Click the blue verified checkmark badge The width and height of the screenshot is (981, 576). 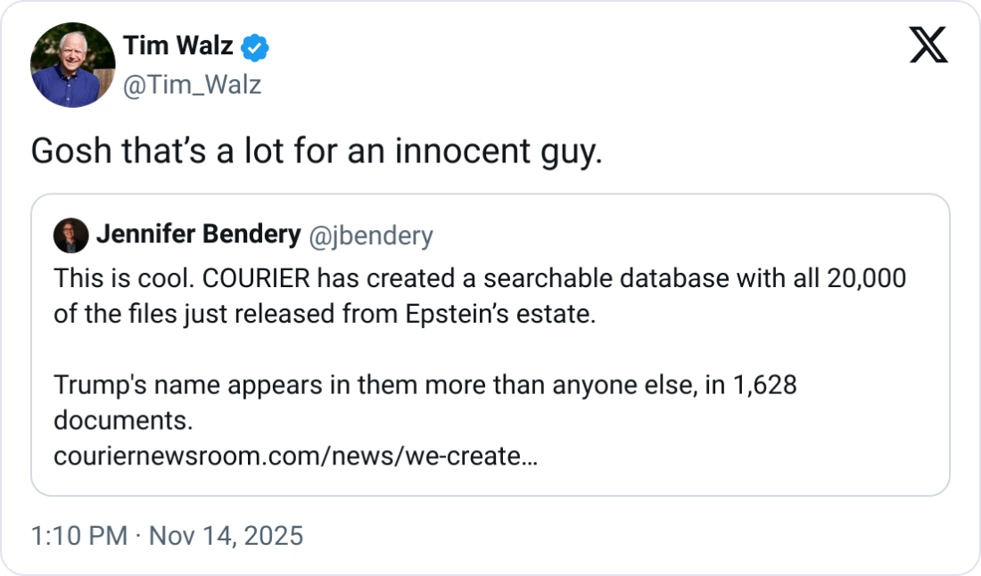(x=257, y=47)
